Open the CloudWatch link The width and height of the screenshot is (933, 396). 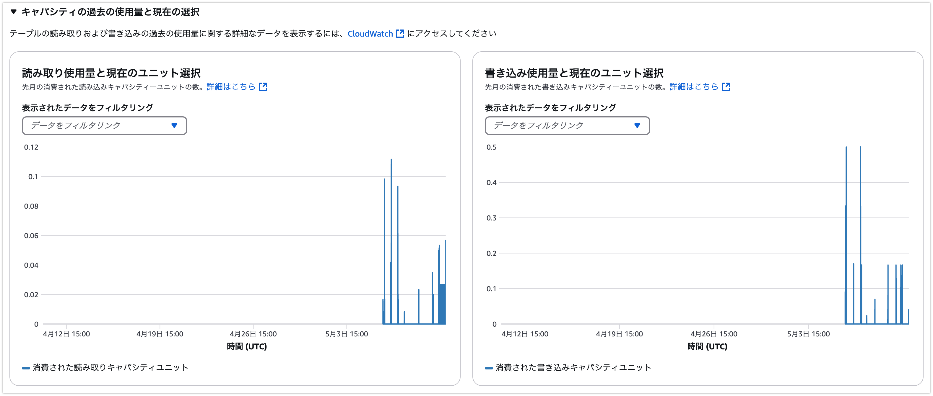click(x=370, y=34)
